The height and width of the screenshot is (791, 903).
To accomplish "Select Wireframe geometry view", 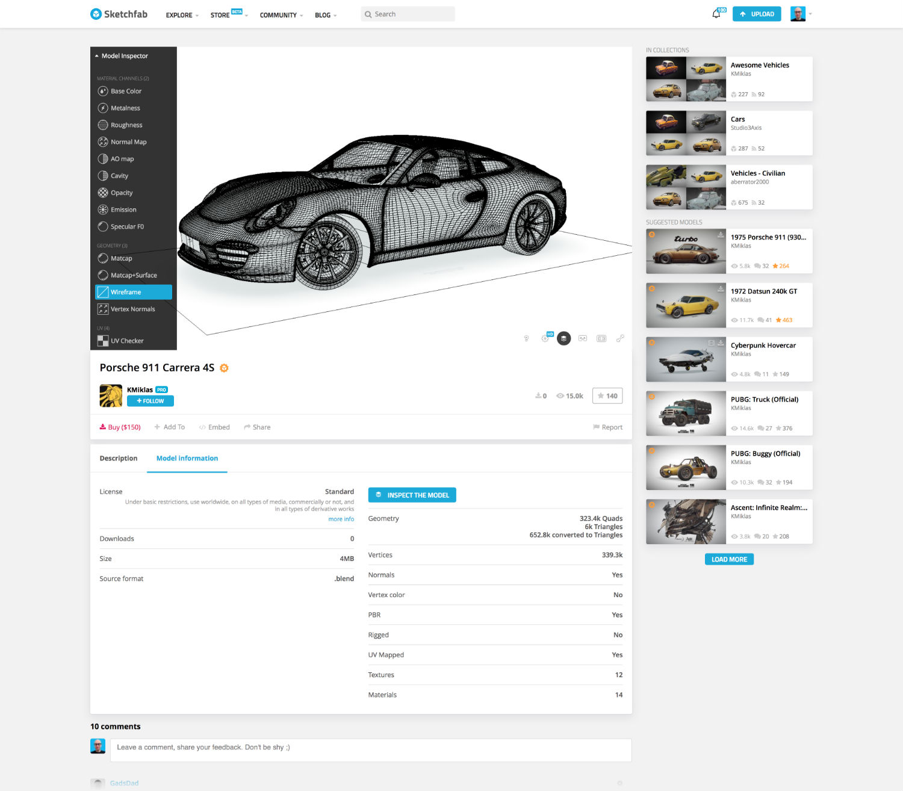I will tap(134, 292).
